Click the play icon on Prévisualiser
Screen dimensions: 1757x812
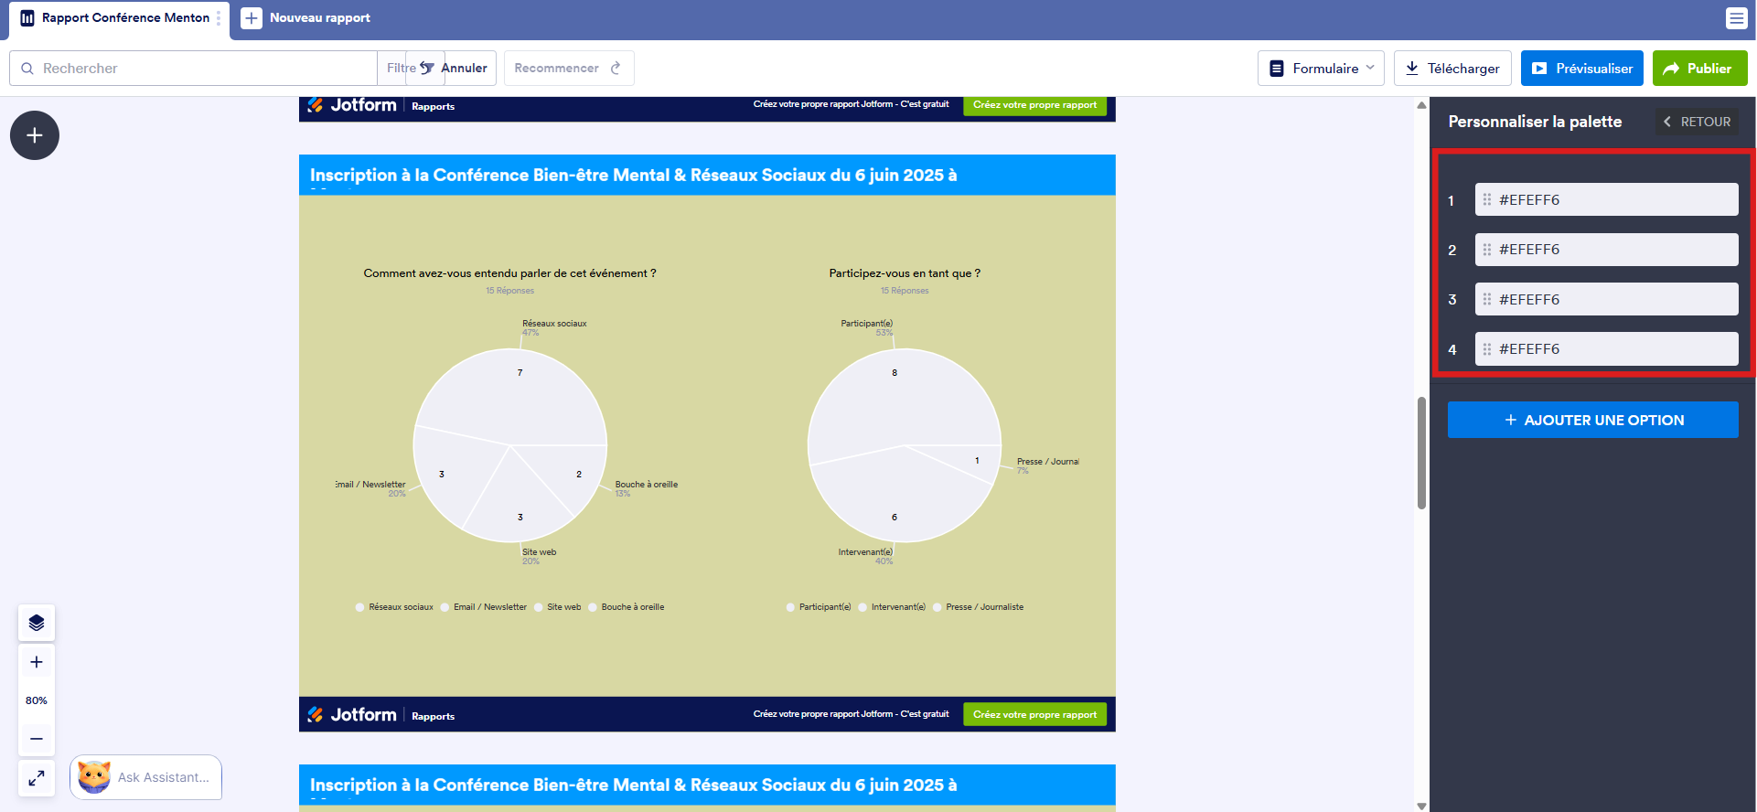coord(1539,69)
